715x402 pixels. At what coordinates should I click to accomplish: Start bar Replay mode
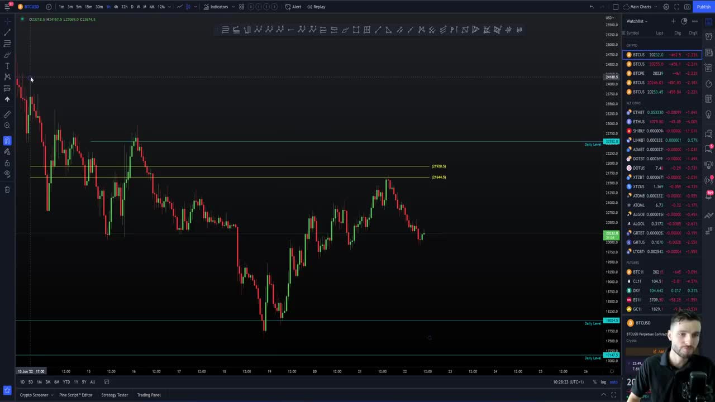click(316, 7)
